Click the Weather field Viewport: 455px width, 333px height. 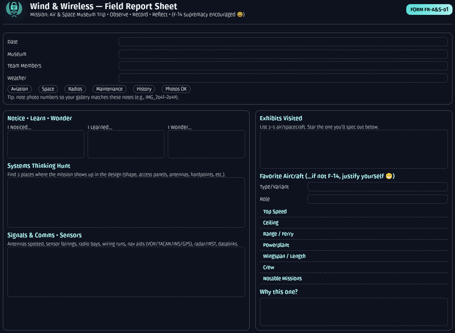tap(283, 77)
